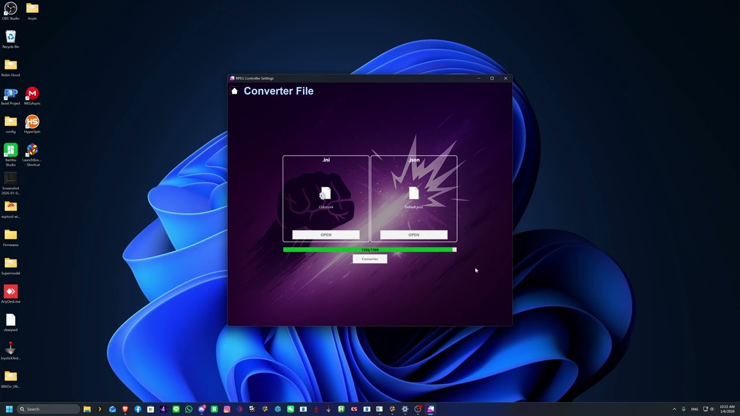Screen dimensions: 740x416
Task: Click the Converter File heading
Action: click(x=278, y=91)
